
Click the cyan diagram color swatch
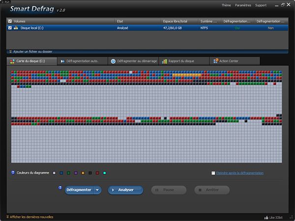pos(105,173)
